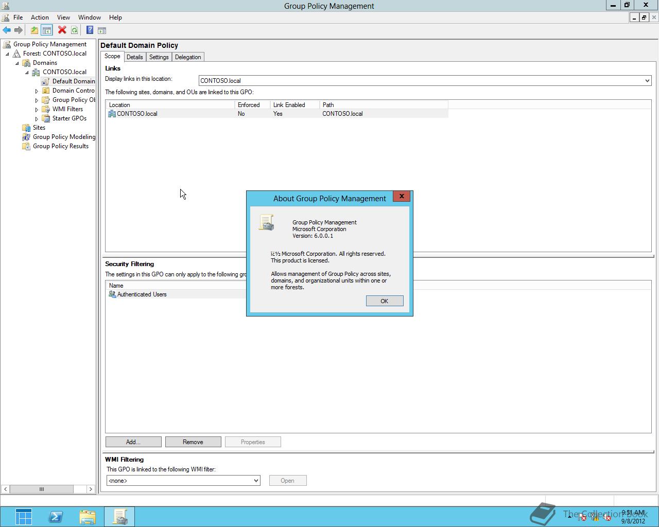659x527 pixels.
Task: Click the system tray clock showing 9/8/2012
Action: pos(633,517)
